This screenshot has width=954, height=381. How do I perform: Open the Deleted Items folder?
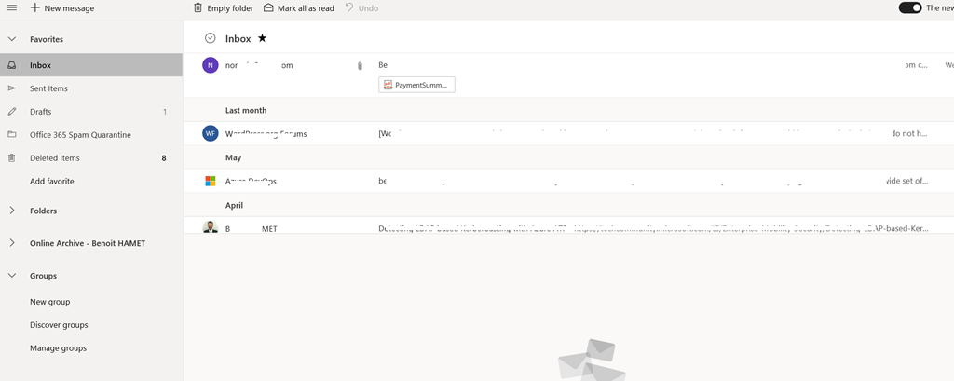click(91, 157)
